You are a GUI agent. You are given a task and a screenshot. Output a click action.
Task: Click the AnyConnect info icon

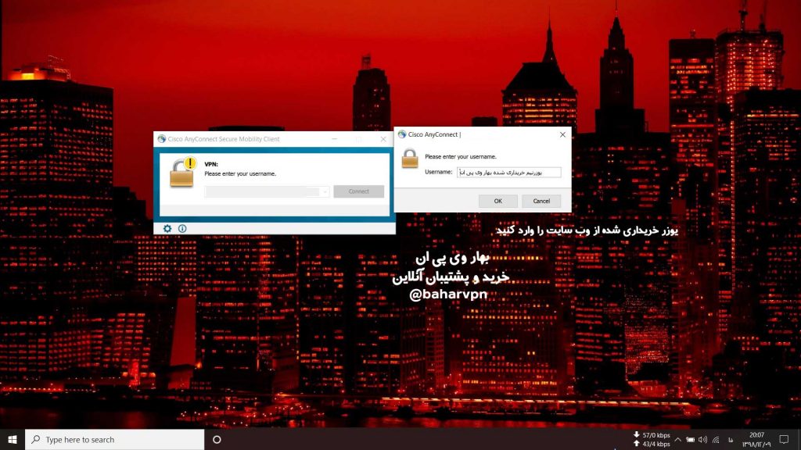pos(182,228)
